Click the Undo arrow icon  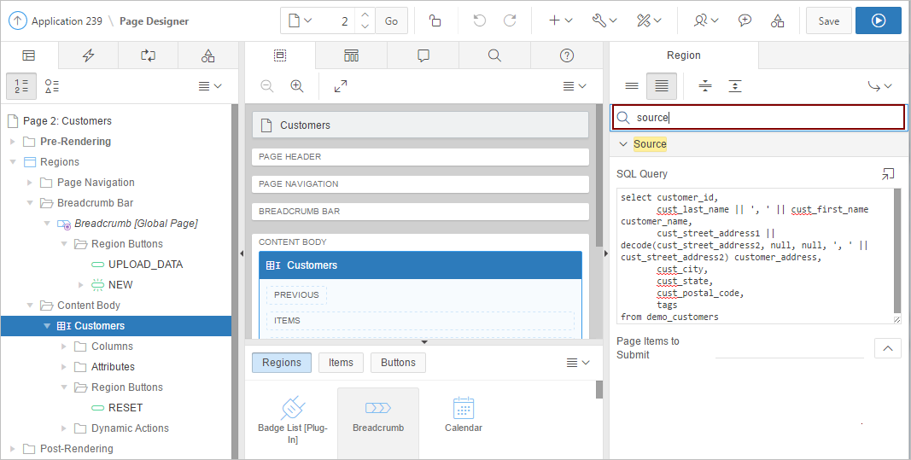480,21
